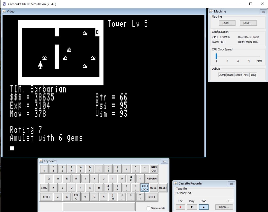Open a tape file with Open... button

coord(224,207)
